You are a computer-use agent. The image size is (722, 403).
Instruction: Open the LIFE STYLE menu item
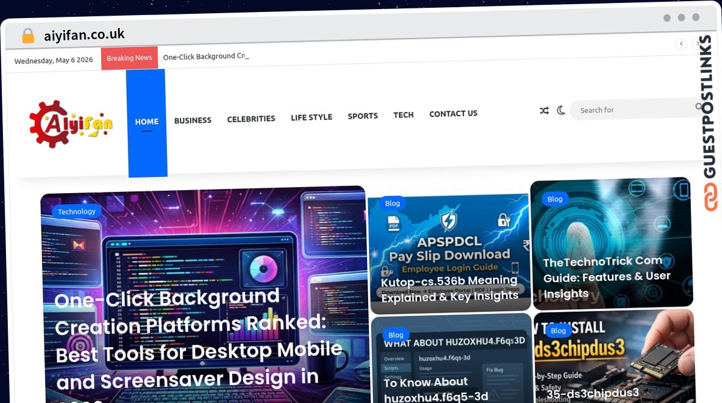click(311, 117)
